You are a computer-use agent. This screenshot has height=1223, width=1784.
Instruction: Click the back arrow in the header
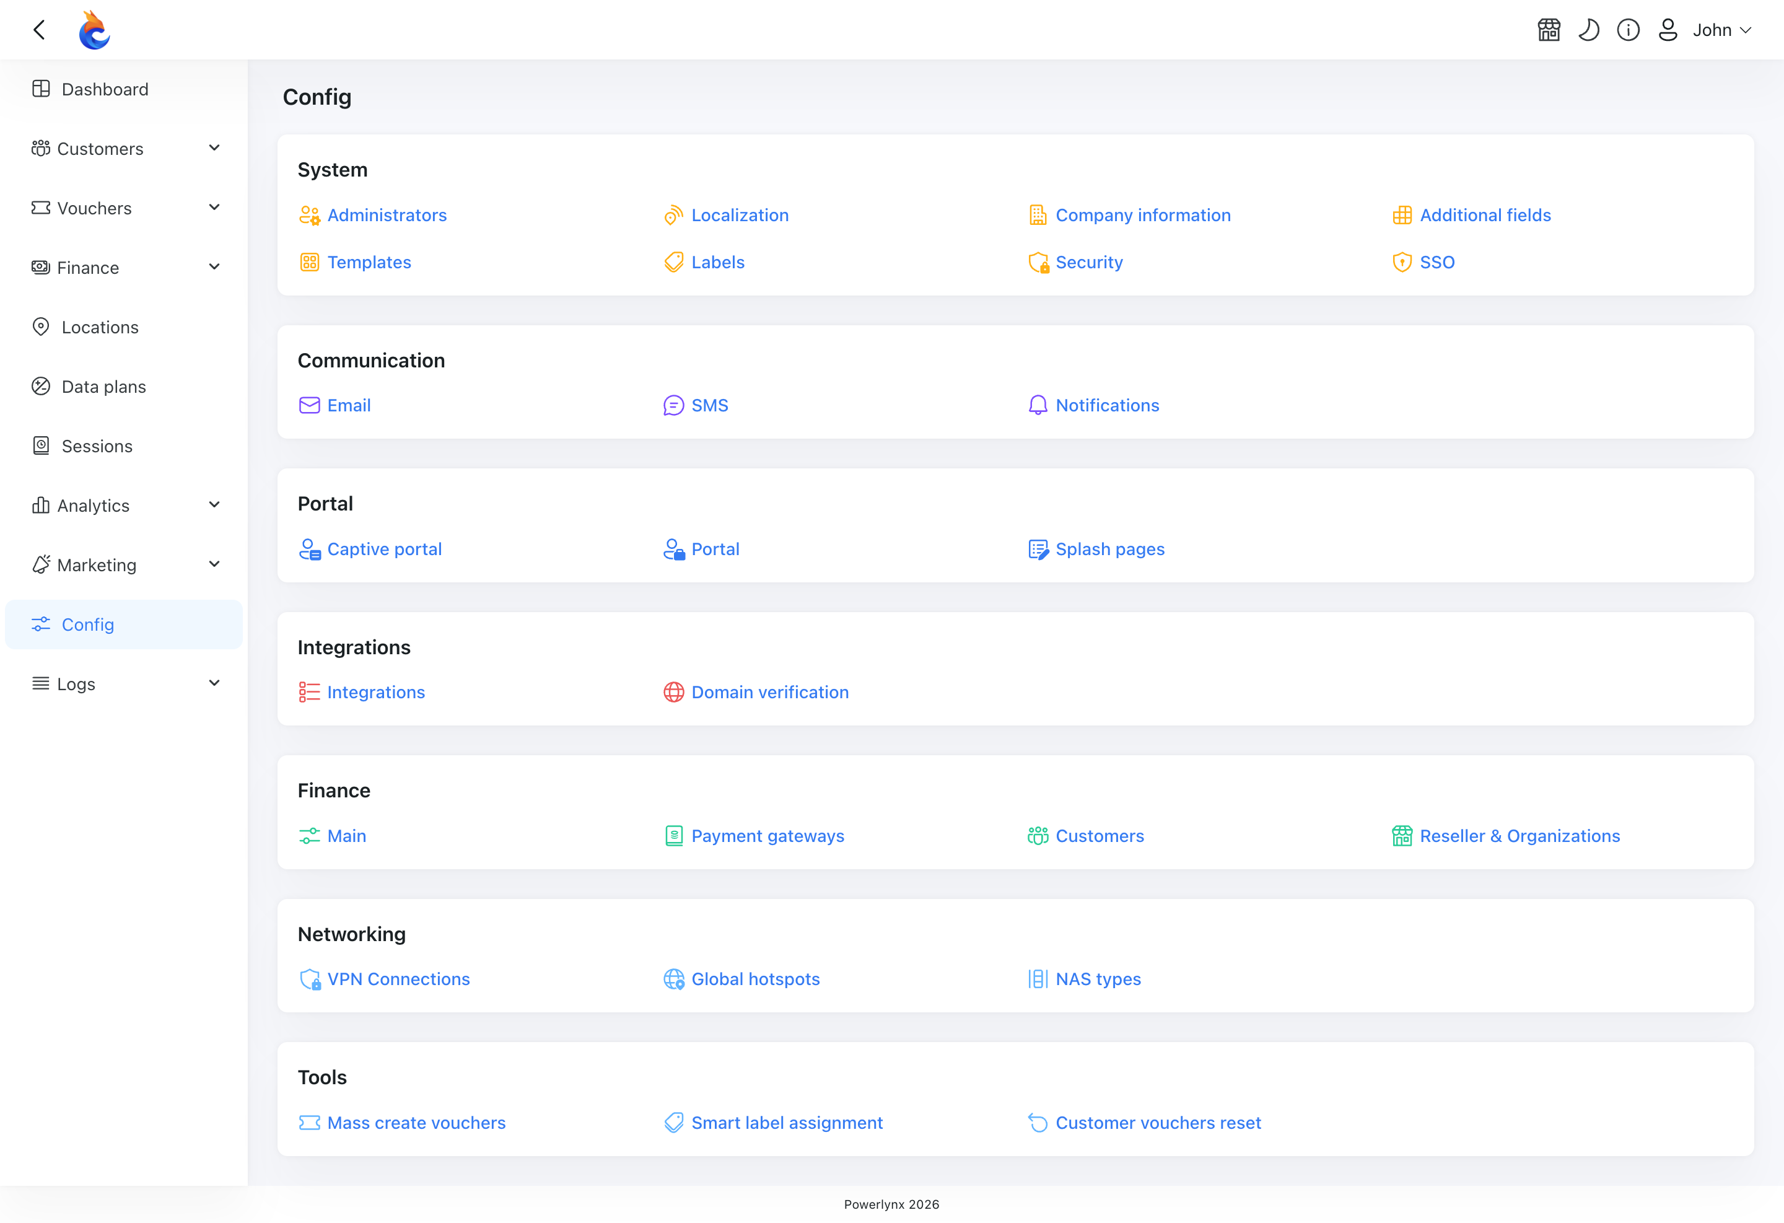(39, 30)
